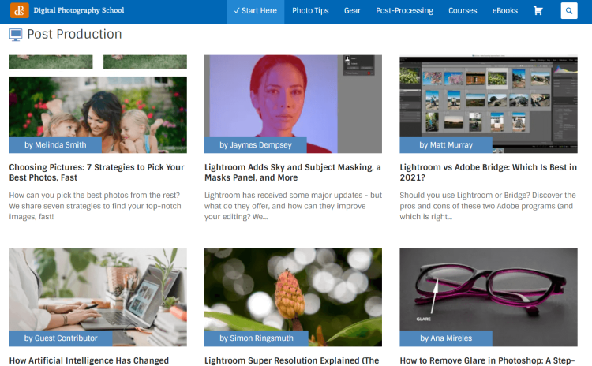Click author label by Simon Ringsmuth
Viewport: 592px width, 366px height.
[x=257, y=338]
